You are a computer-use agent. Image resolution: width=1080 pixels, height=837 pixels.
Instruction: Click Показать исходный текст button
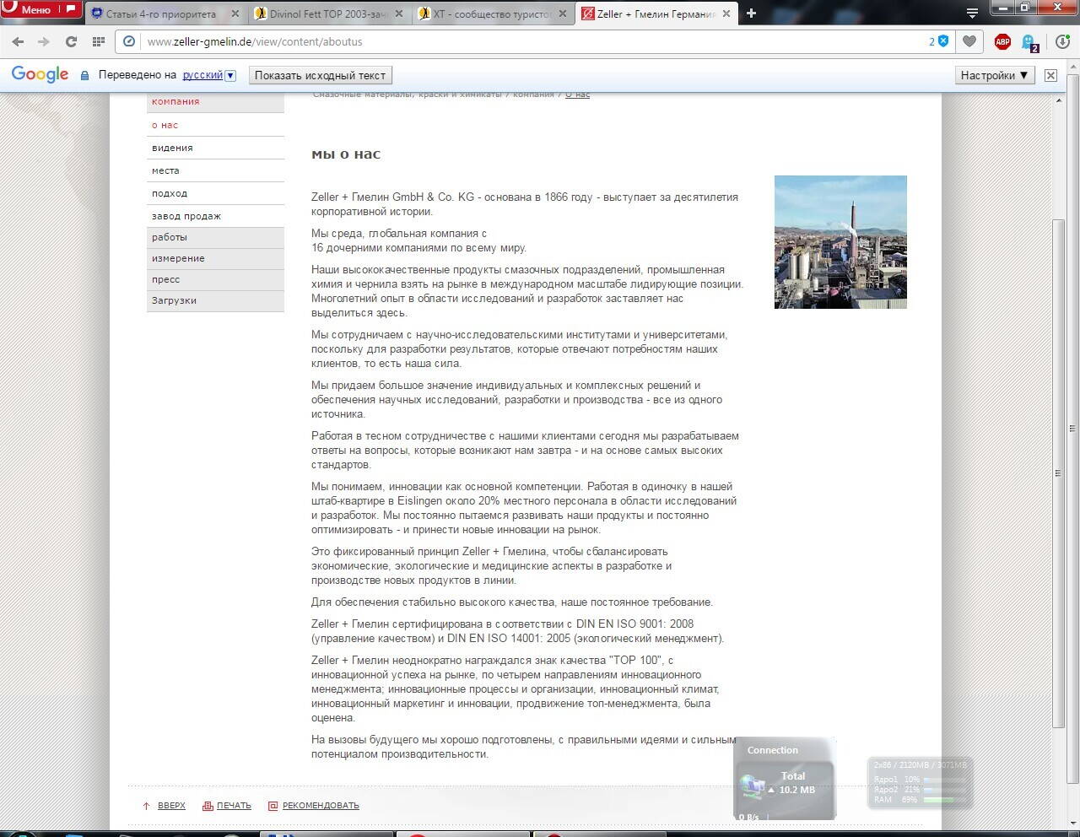[x=320, y=75]
